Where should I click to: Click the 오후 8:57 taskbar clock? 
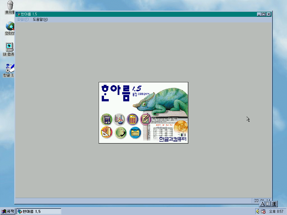click(276, 211)
